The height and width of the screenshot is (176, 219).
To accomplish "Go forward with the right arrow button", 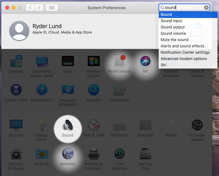I will (x=39, y=8).
